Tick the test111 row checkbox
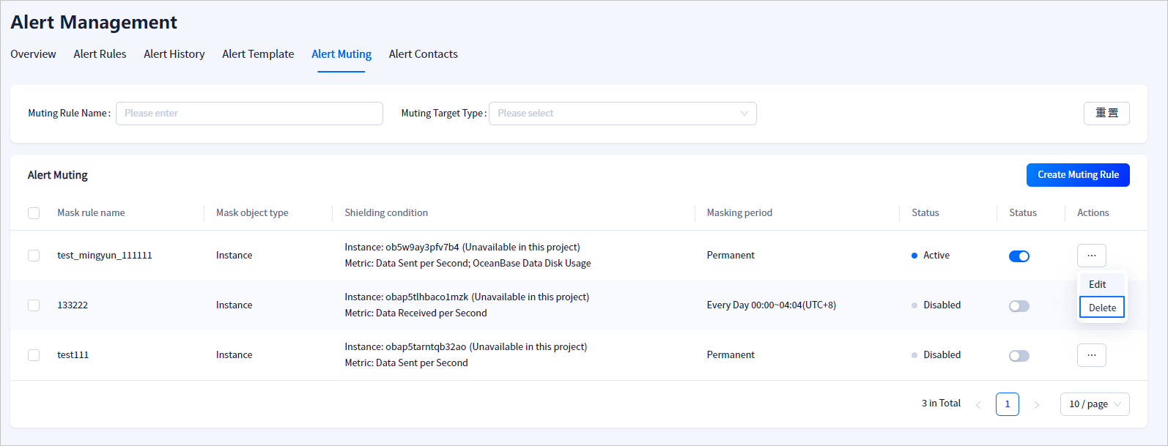This screenshot has width=1168, height=446. point(34,355)
